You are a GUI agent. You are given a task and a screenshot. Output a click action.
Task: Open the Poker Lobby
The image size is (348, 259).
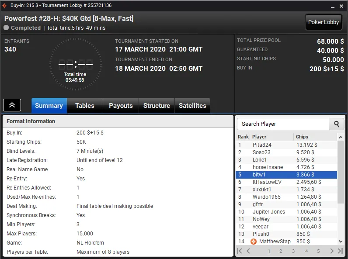click(324, 22)
